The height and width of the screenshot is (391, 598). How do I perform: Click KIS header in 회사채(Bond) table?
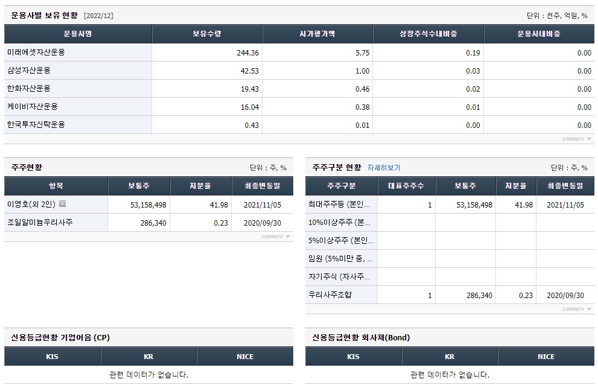[x=353, y=357]
